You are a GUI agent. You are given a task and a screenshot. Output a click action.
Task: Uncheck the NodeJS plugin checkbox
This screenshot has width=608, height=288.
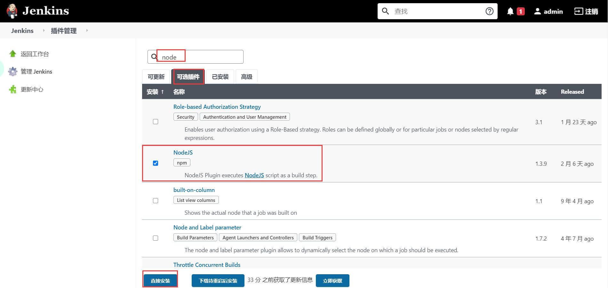click(156, 163)
